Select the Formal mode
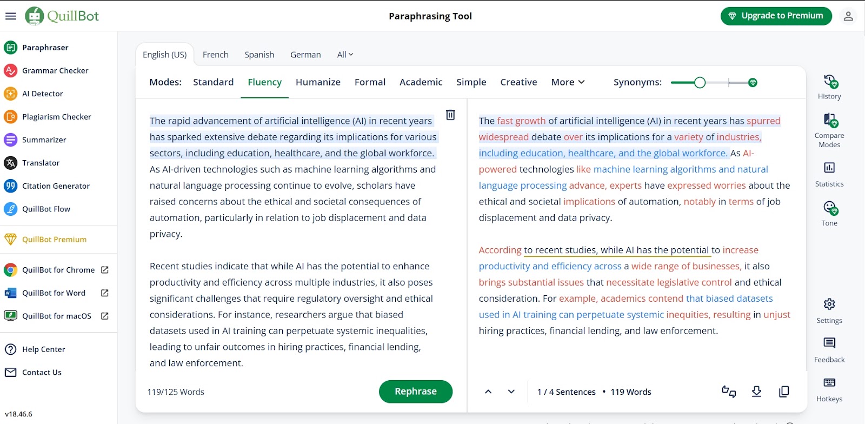This screenshot has width=865, height=424. [370, 82]
